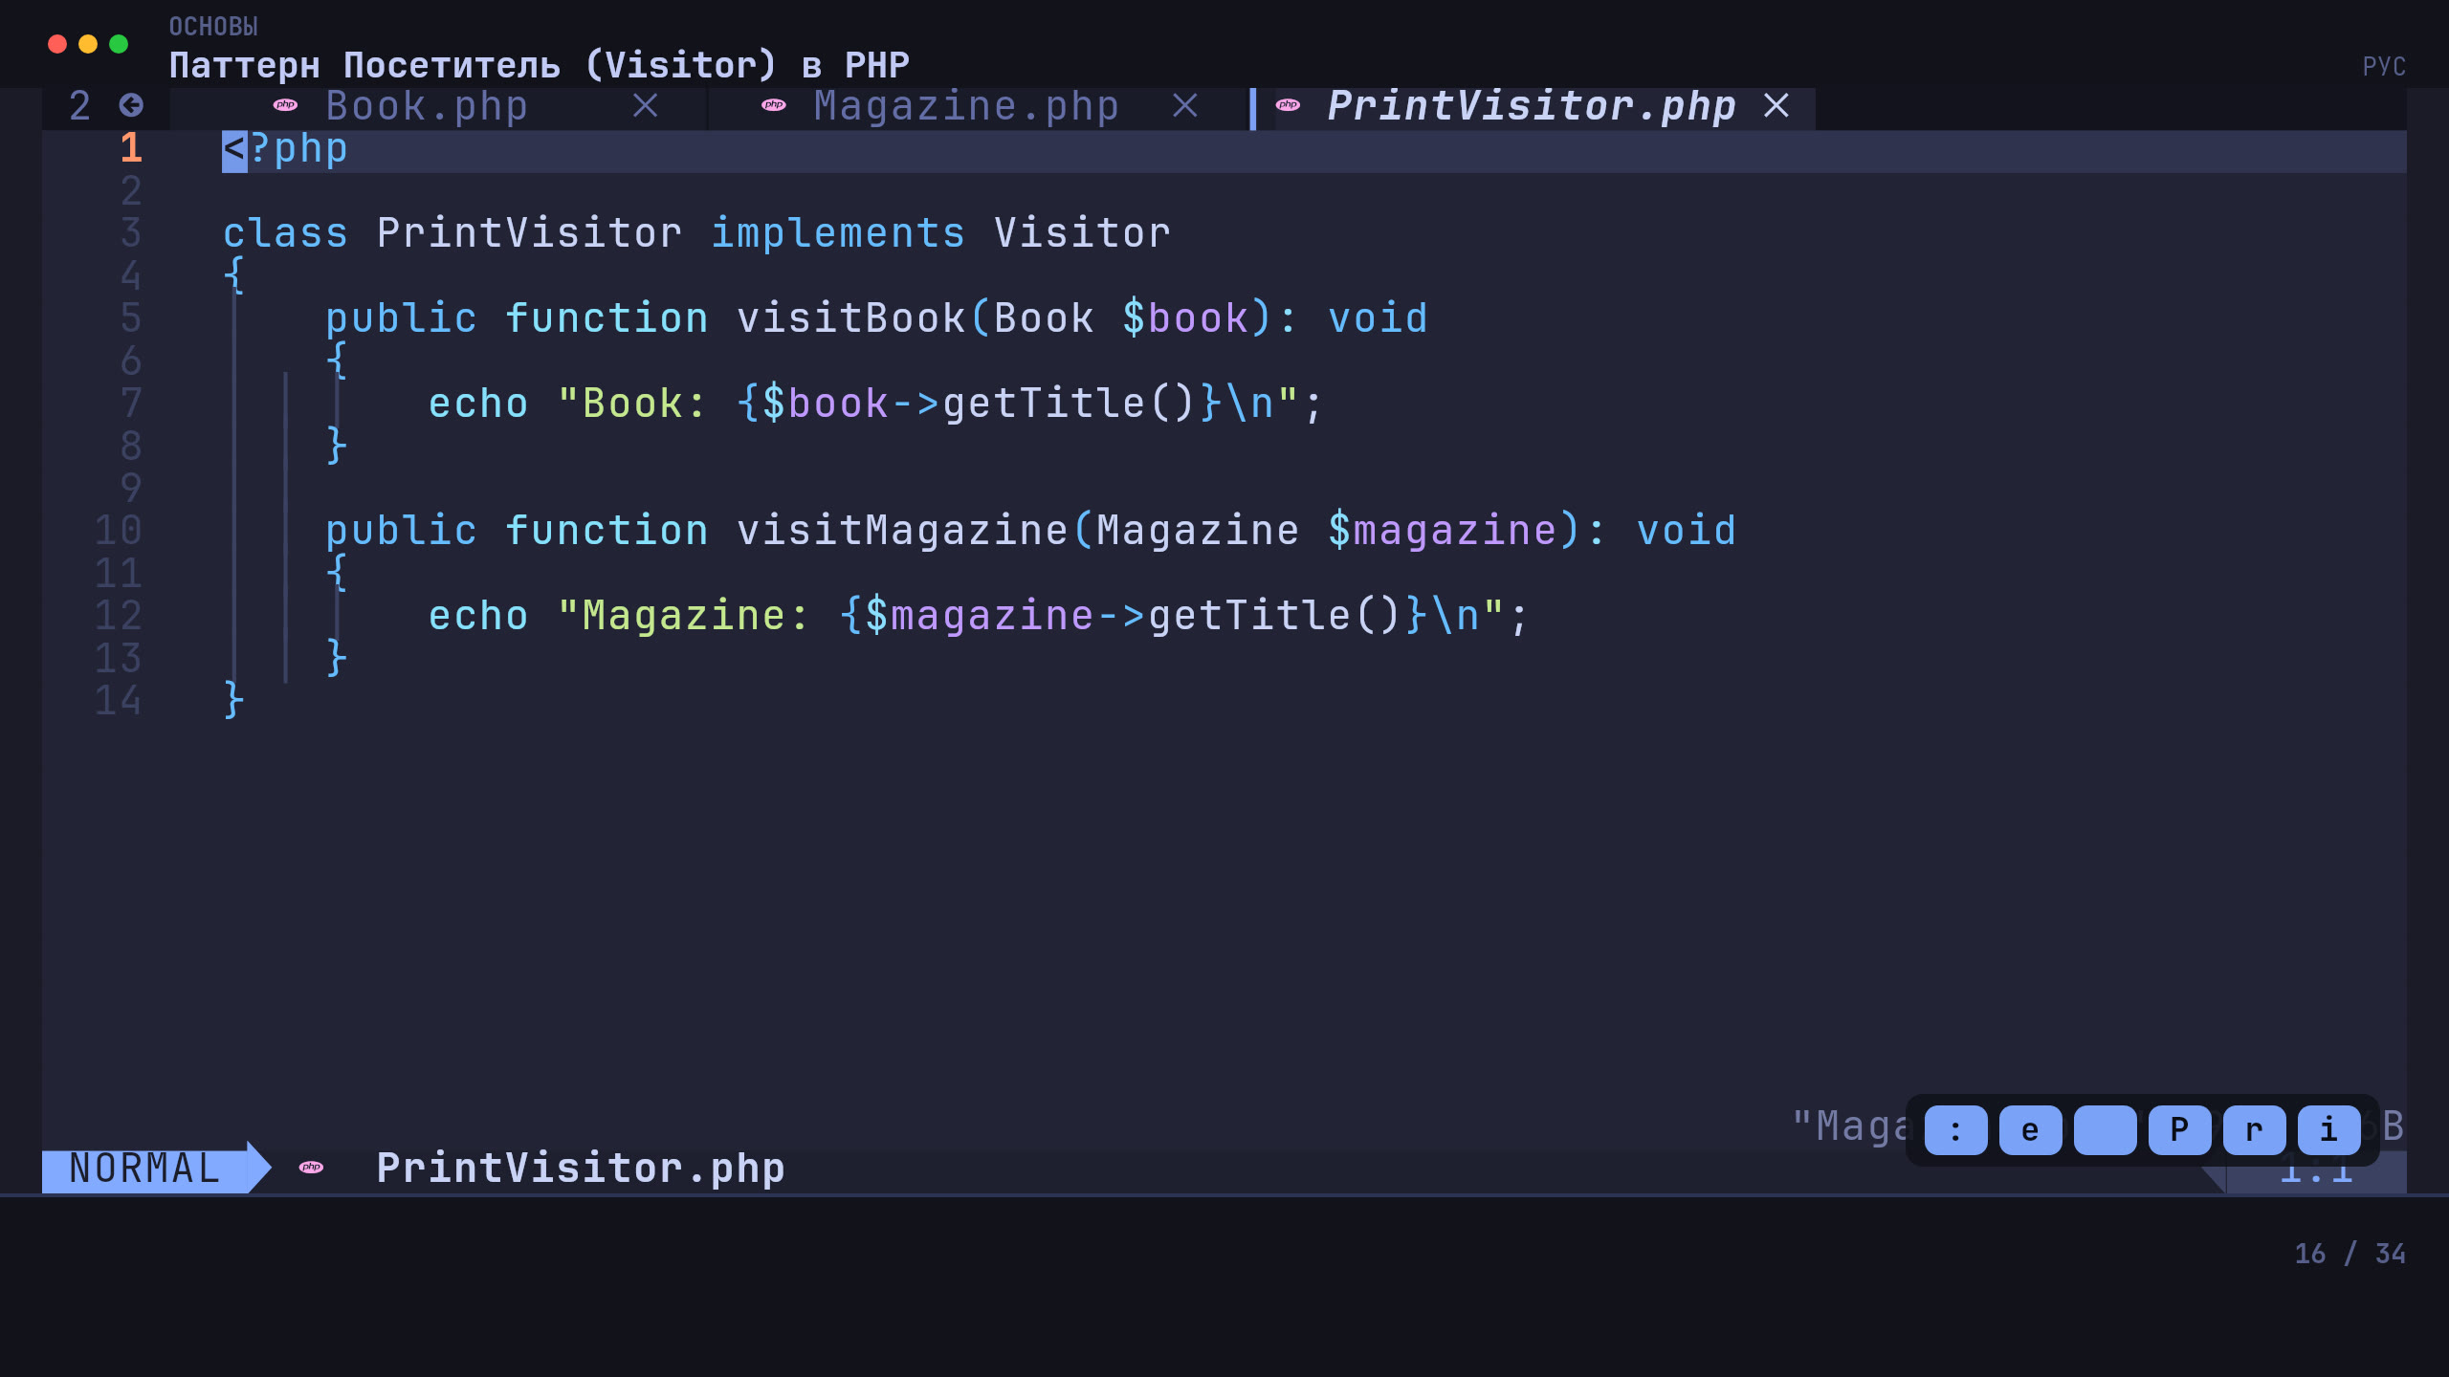2449x1377 pixels.
Task: Click the 'visitMagazine' method name
Action: click(x=902, y=531)
